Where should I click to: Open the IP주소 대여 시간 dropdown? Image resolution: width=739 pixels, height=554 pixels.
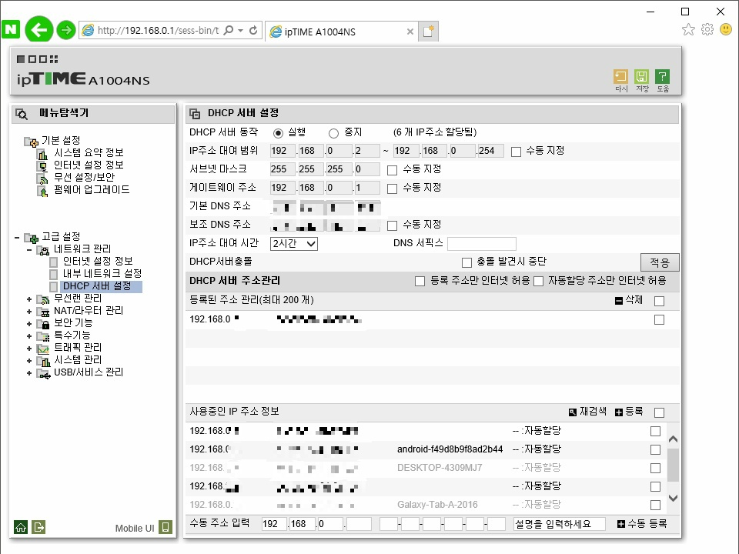pos(294,244)
